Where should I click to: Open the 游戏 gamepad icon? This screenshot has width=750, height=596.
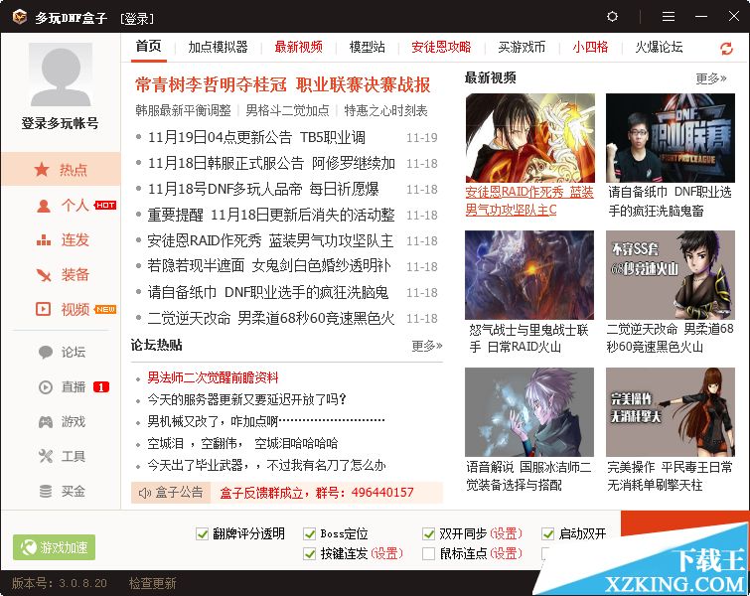46,422
